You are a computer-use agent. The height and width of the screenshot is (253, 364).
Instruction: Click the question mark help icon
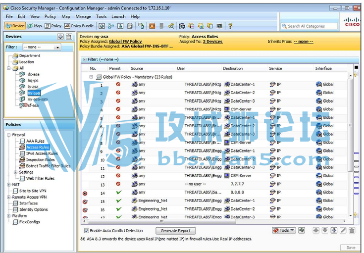[x=230, y=26]
